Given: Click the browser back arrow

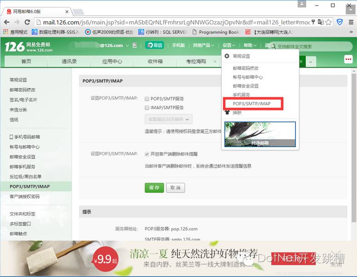Looking at the screenshot, I should (x=7, y=22).
